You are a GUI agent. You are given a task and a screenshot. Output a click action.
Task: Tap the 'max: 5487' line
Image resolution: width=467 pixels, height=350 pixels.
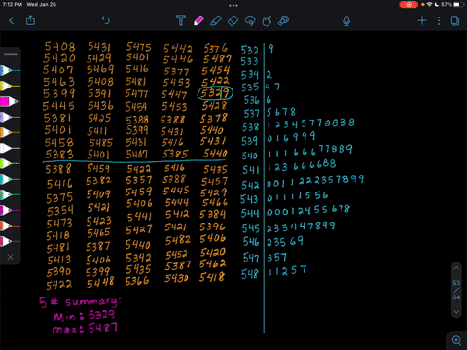click(x=85, y=329)
